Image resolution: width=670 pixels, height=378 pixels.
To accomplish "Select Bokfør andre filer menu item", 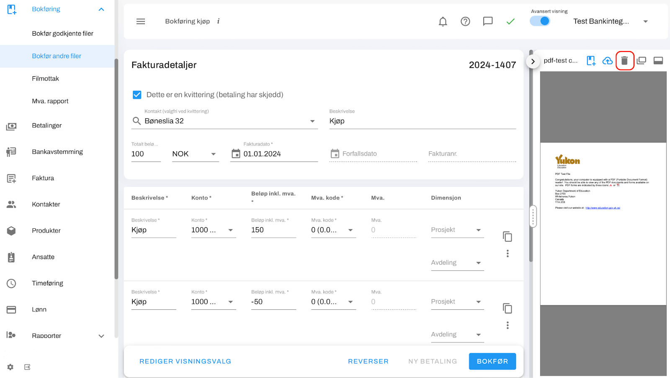I will [x=57, y=56].
